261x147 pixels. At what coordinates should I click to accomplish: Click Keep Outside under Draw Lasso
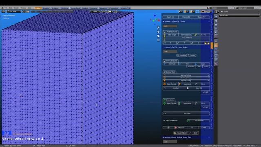(170, 103)
